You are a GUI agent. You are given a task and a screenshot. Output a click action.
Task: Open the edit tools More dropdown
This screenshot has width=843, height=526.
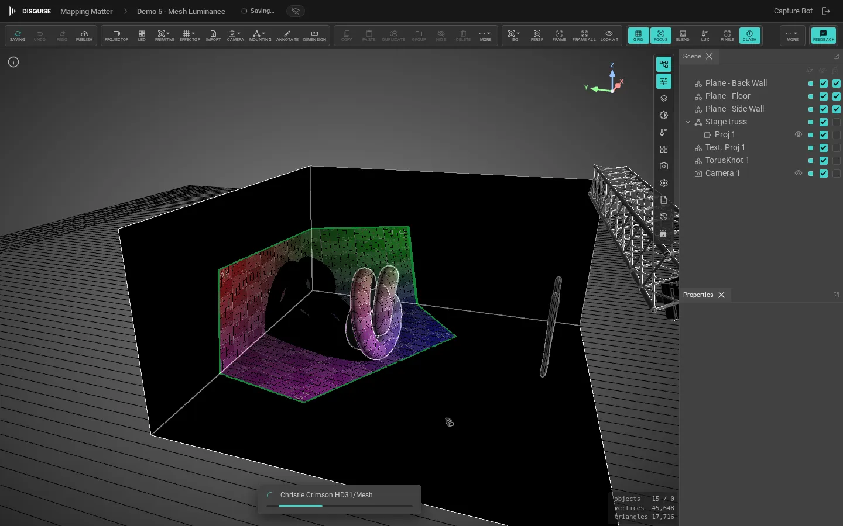point(485,36)
